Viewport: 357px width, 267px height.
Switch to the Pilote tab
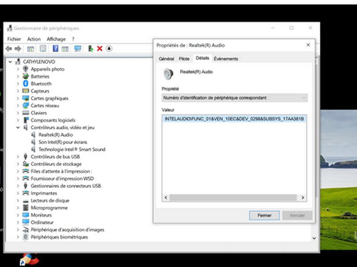(x=184, y=59)
